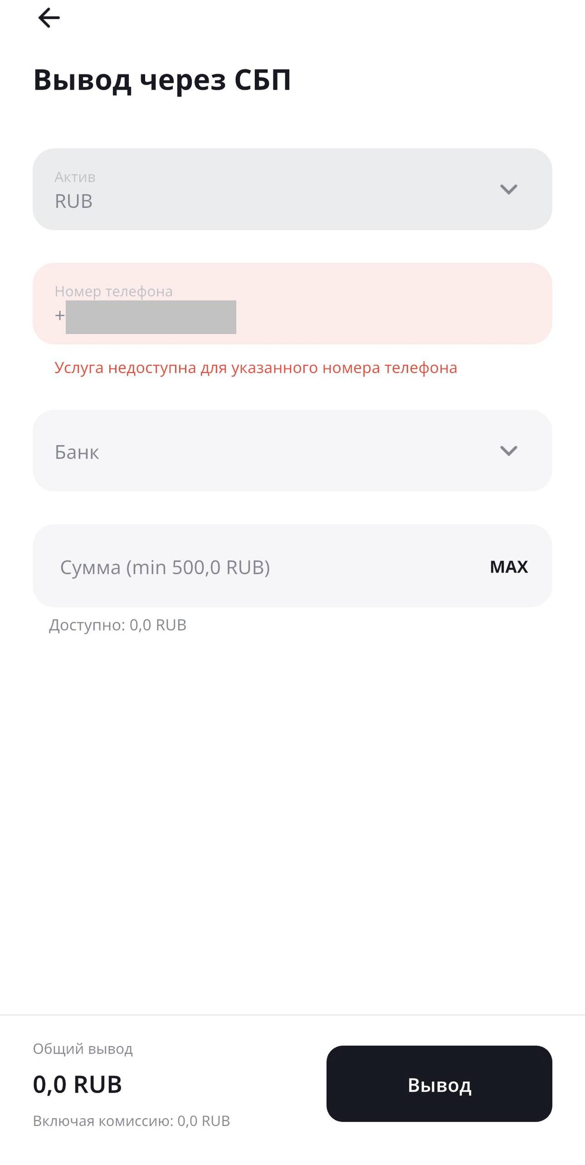Click the Вывод через СБП page title
The image size is (585, 1165).
(162, 80)
